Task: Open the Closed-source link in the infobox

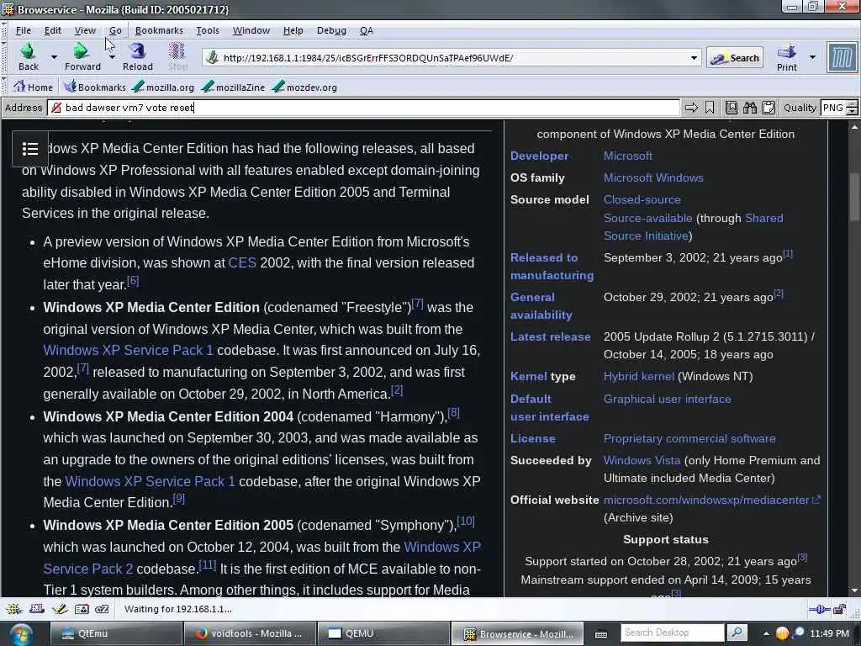Action: point(642,199)
